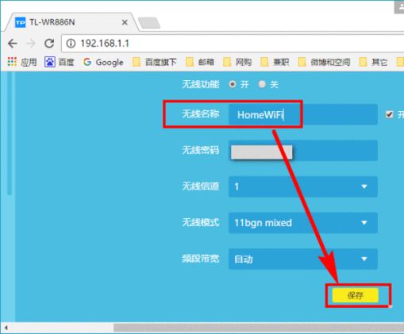This screenshot has height=334, width=404.
Task: Select the 开 wireless radio option
Action: (233, 84)
